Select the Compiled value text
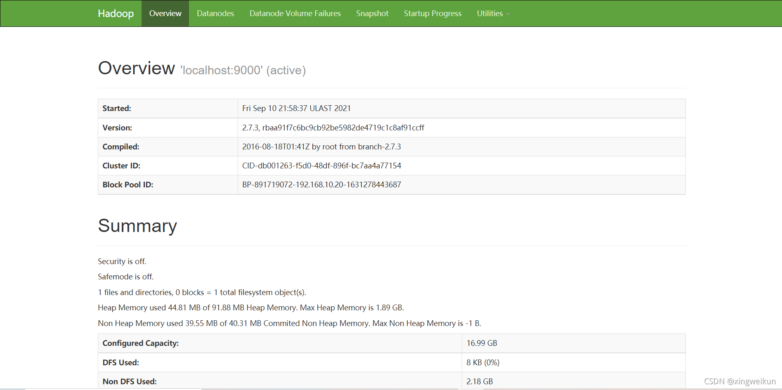 point(321,147)
